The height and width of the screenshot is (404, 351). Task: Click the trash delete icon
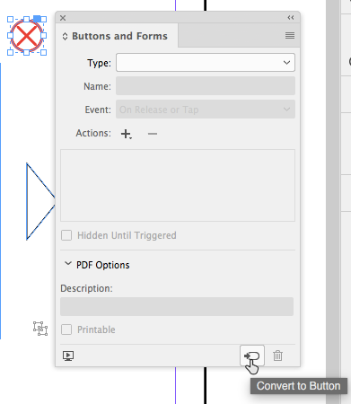[277, 356]
